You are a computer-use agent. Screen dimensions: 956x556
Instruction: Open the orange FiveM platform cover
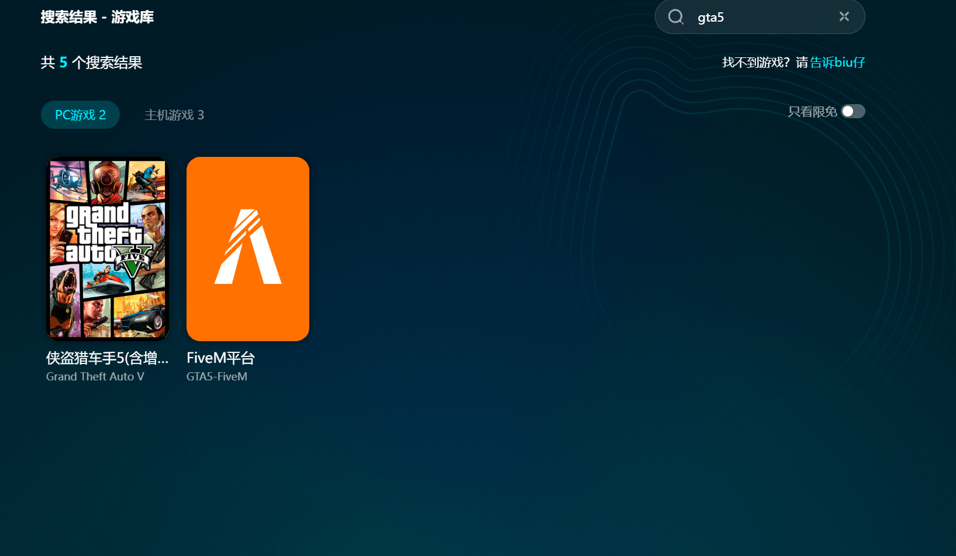point(248,249)
